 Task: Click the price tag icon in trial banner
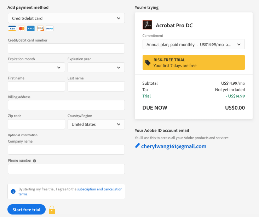[x=148, y=63]
